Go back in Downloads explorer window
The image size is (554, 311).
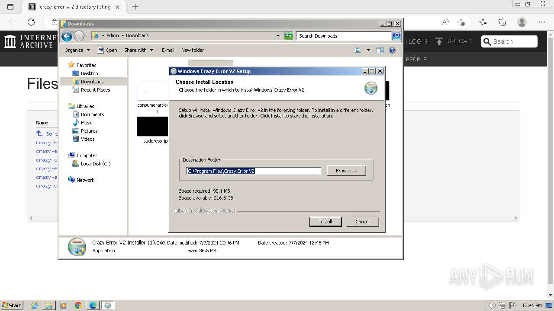[x=67, y=36]
